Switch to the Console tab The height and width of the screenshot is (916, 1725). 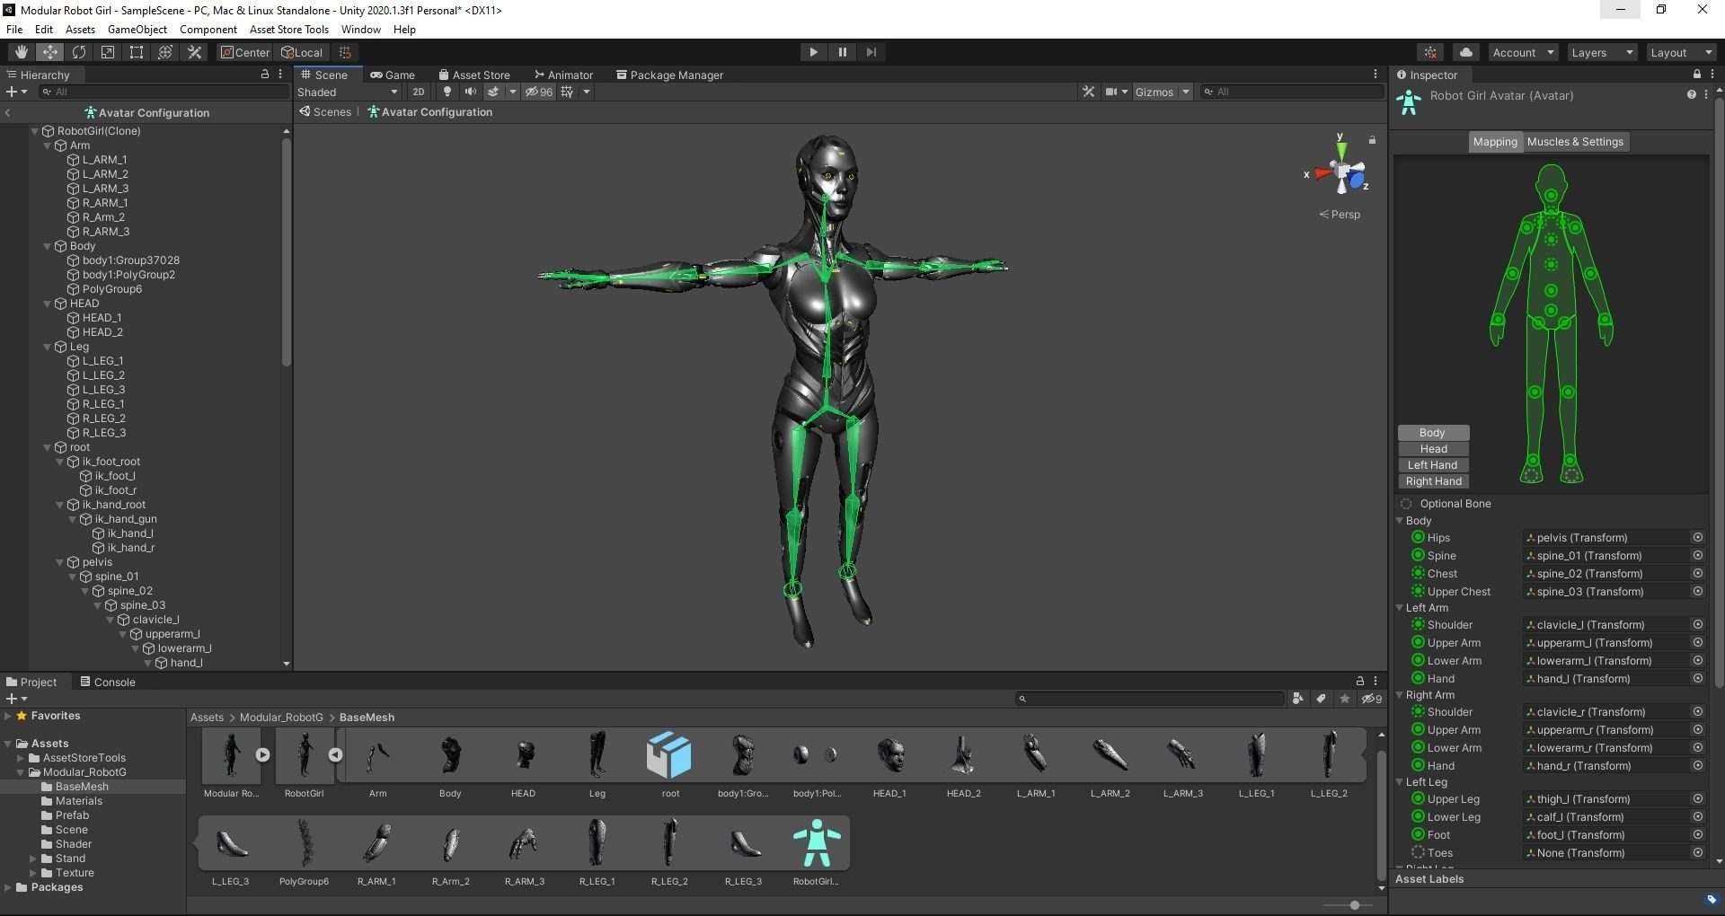[108, 683]
